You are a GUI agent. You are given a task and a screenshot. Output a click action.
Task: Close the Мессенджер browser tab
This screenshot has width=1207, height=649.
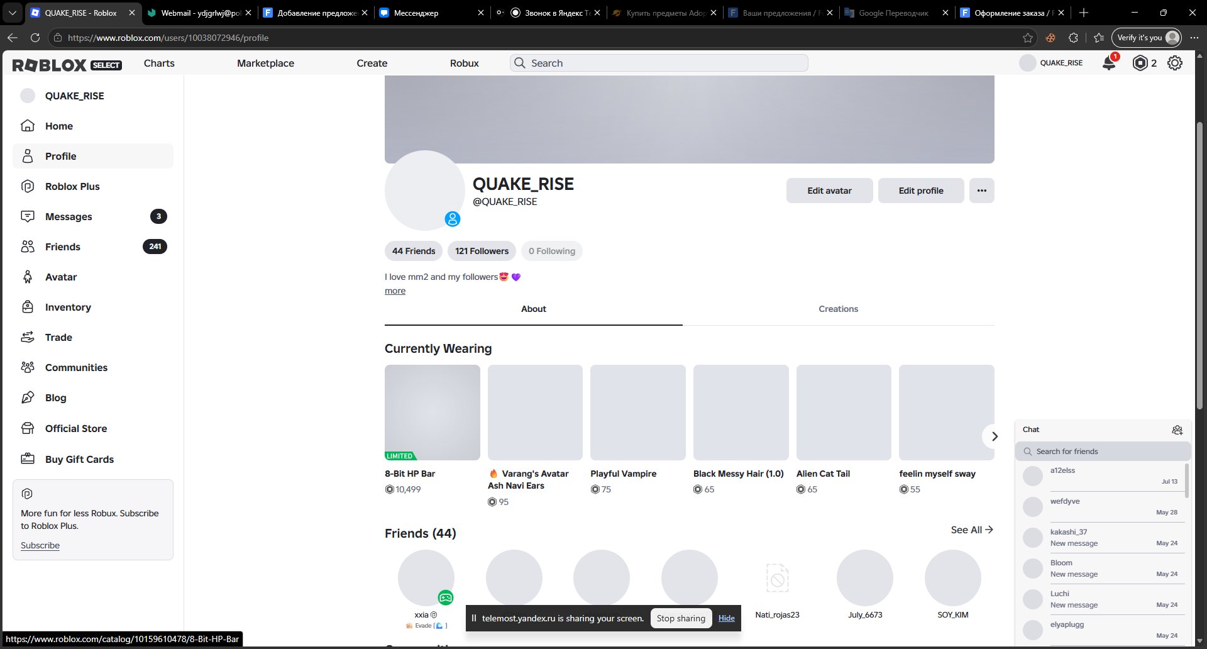click(x=481, y=13)
